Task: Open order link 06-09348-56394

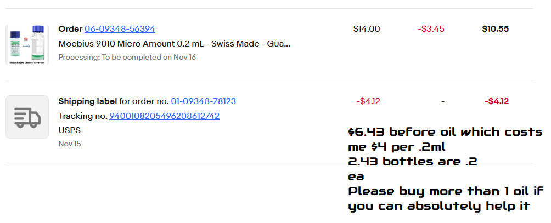Action: pos(120,29)
